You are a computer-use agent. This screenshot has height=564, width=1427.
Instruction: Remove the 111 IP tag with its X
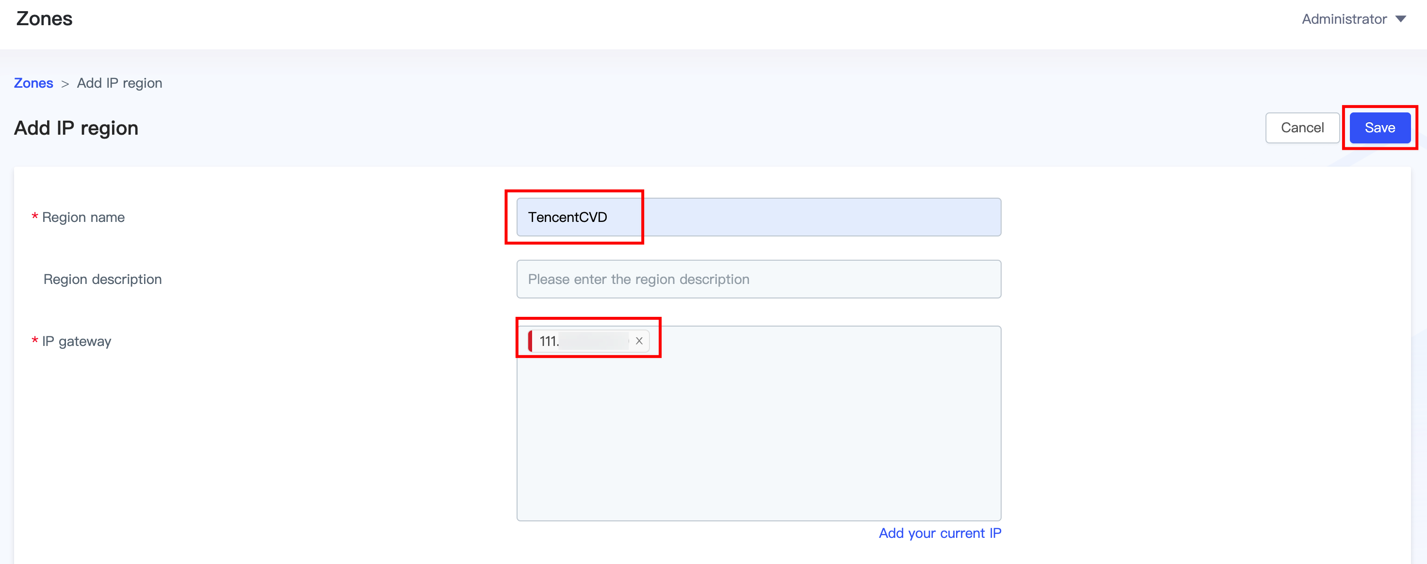pos(639,341)
